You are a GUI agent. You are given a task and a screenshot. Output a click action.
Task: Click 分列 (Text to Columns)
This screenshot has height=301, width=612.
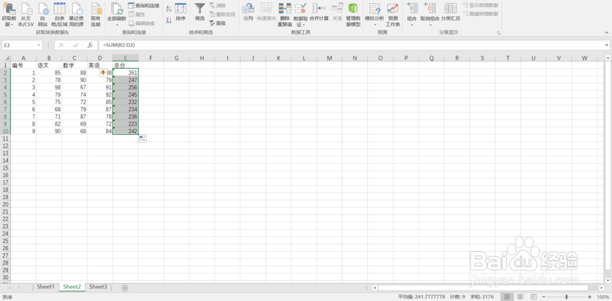(x=248, y=12)
